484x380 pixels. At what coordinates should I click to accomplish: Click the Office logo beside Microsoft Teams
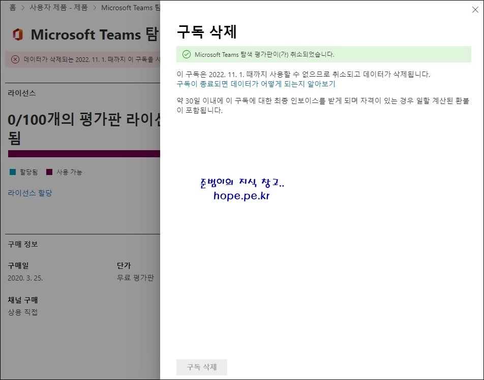[18, 34]
